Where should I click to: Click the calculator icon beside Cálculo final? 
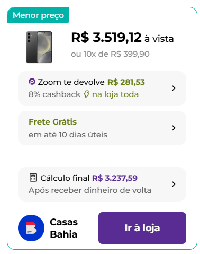point(33,178)
